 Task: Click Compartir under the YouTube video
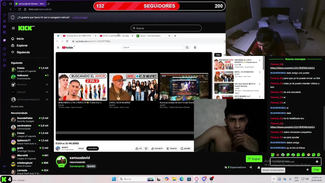(157, 148)
